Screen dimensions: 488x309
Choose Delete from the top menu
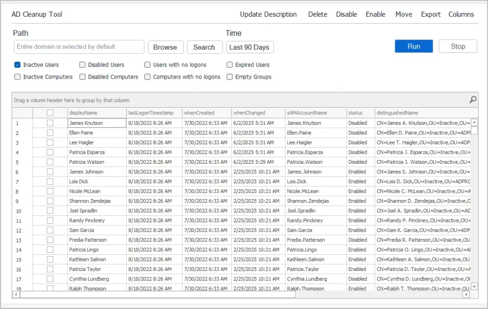pyautogui.click(x=317, y=14)
